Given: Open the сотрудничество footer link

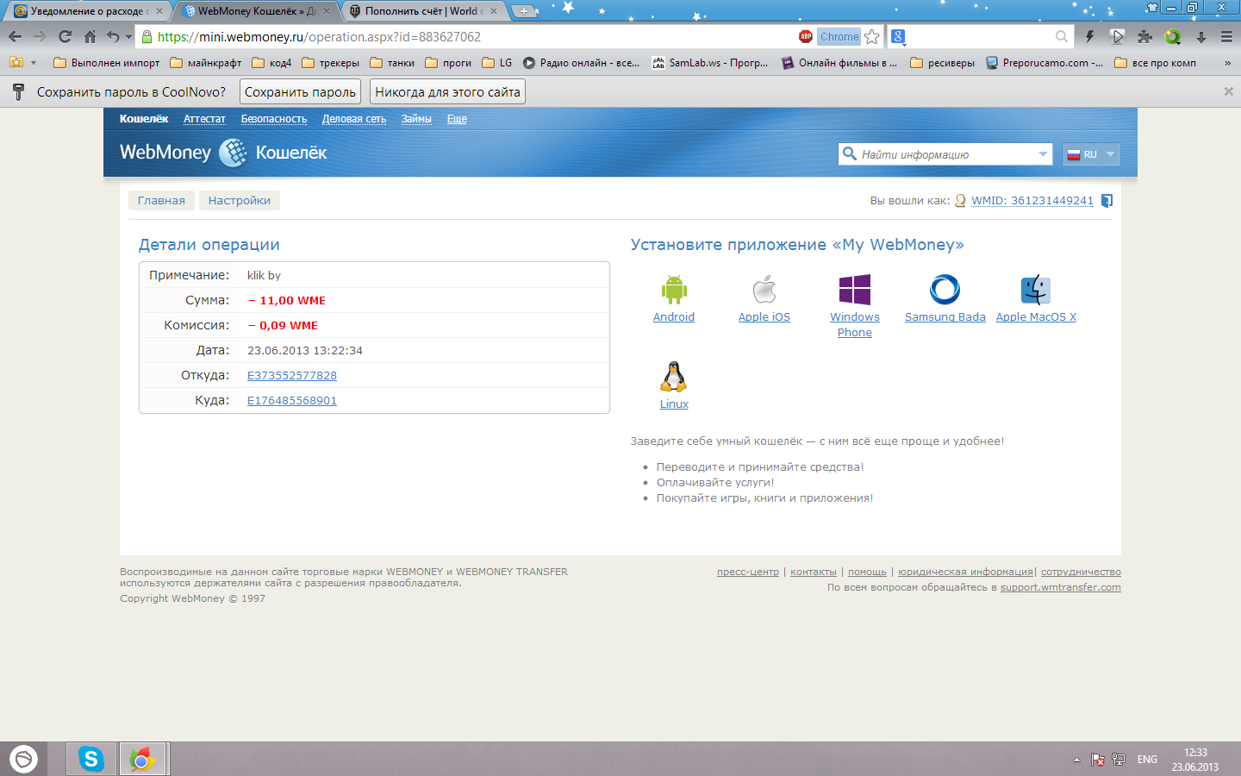Looking at the screenshot, I should coord(1081,573).
